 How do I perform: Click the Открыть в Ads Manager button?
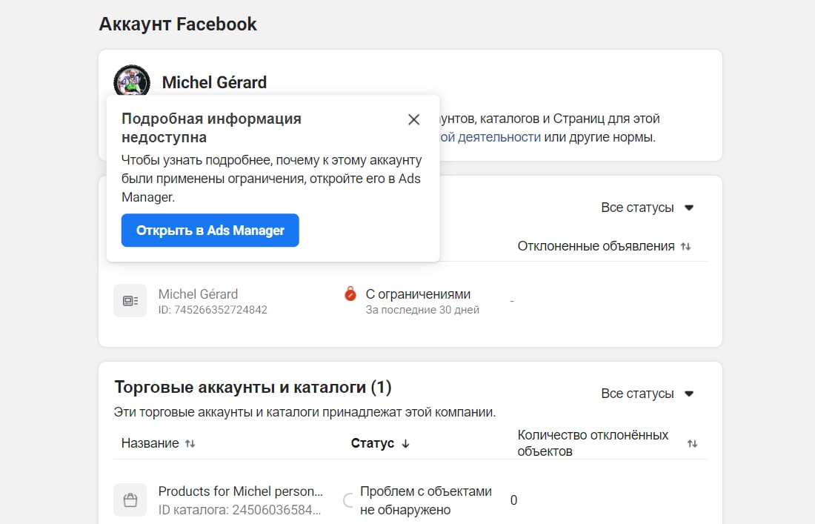coord(210,231)
